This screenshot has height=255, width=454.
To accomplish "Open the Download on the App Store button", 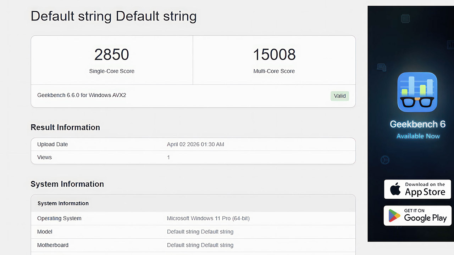I will [417, 189].
